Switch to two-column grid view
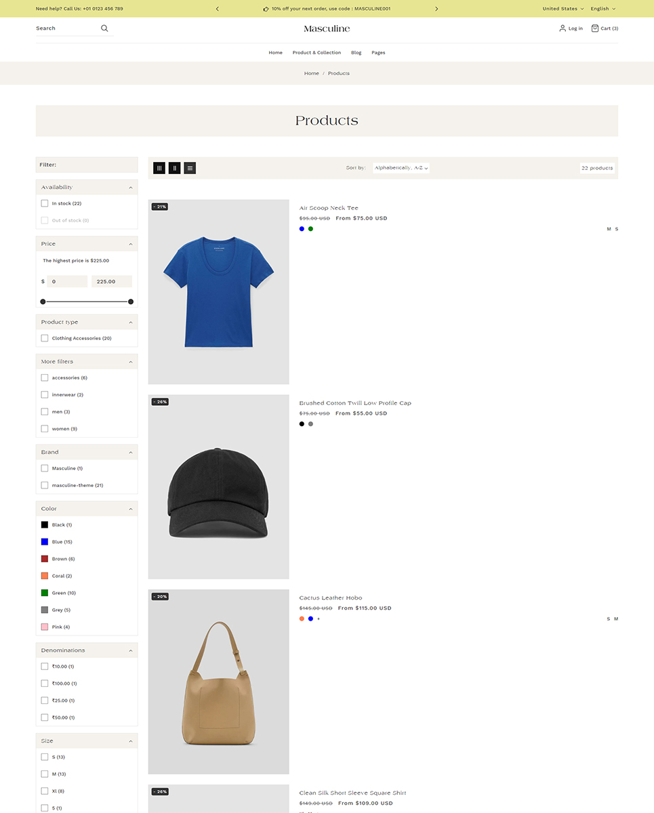The image size is (654, 813). click(174, 168)
